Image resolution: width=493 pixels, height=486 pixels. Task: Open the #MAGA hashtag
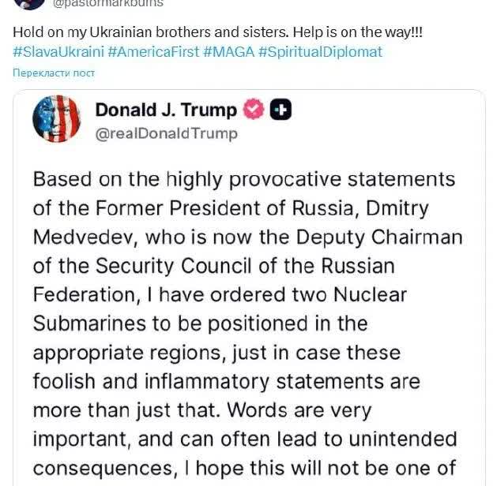(x=228, y=52)
